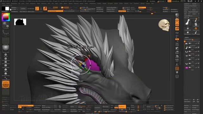The width and height of the screenshot is (203, 114).
Task: Open the Render menu
Action: 104,3
